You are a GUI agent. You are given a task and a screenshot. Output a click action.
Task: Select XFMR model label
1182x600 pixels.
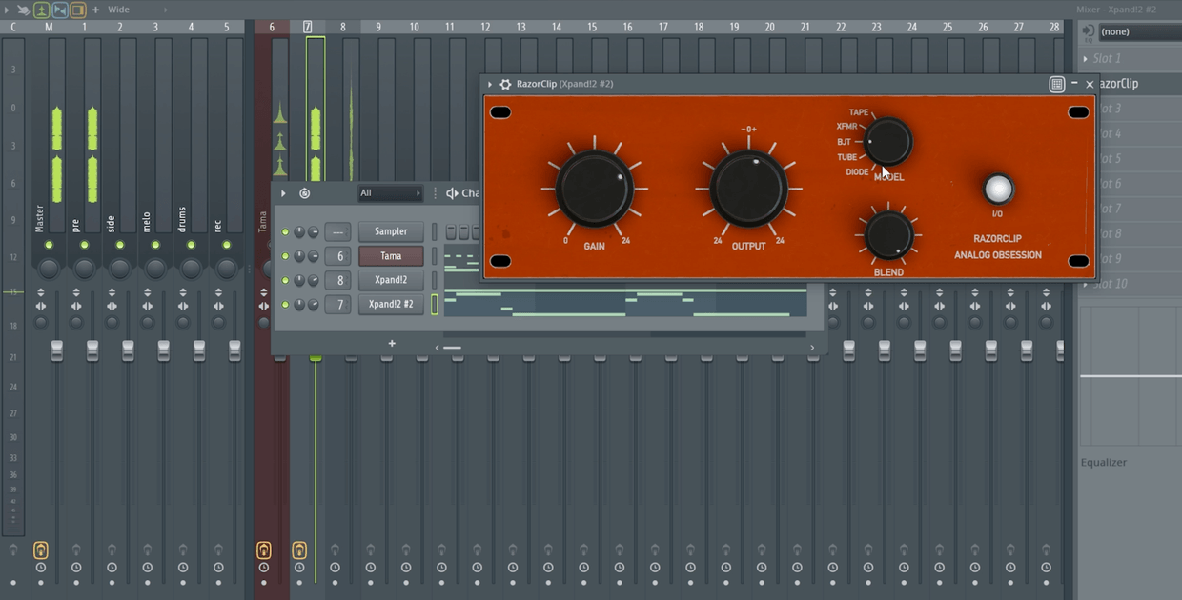[846, 127]
